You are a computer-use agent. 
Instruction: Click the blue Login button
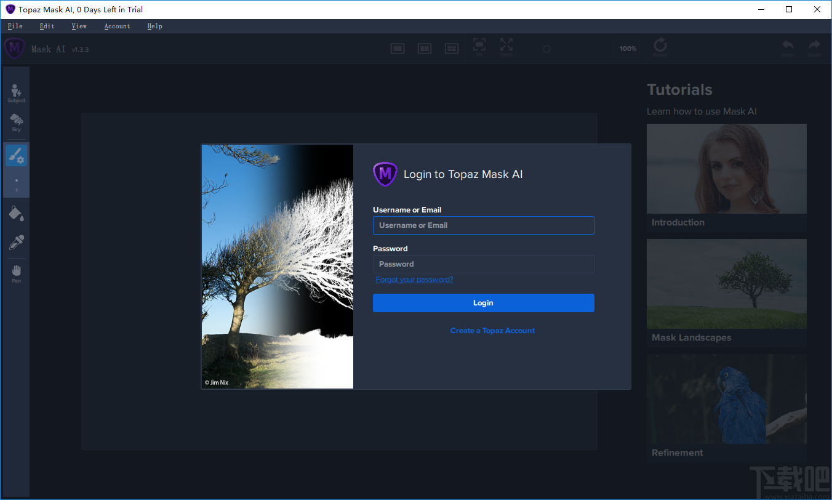484,303
